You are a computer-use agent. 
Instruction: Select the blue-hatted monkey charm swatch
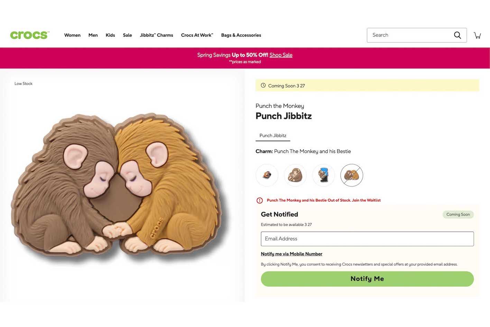323,175
